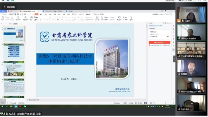Open WeChat from the taskbar
Image resolution: width=208 pixels, height=117 pixels.
[25, 106]
